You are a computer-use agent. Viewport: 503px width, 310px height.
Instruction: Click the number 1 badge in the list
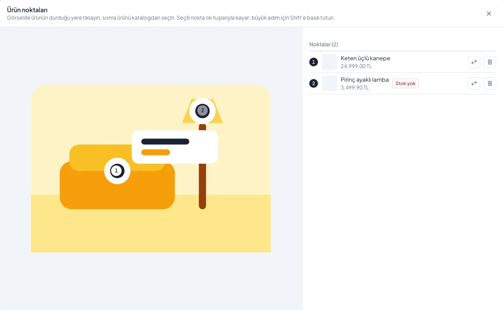[x=314, y=62]
